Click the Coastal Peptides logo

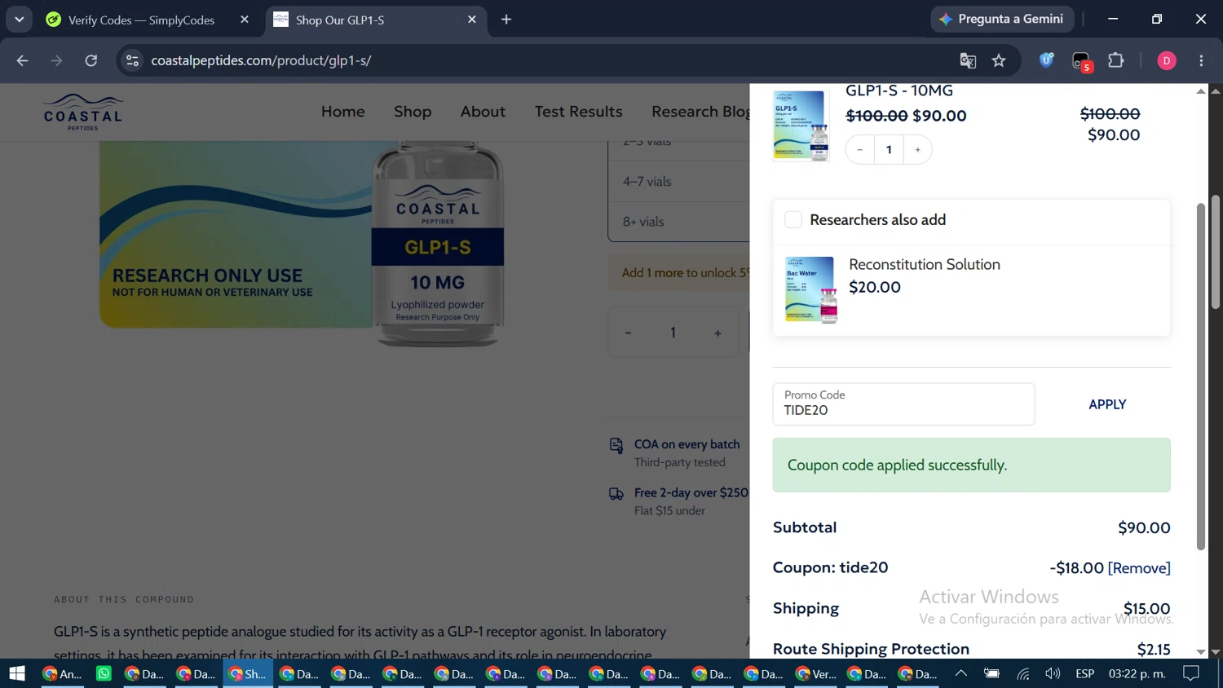coord(82,112)
